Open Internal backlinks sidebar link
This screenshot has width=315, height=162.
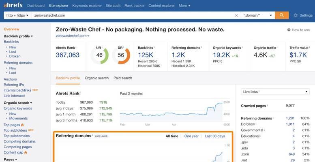(17, 90)
